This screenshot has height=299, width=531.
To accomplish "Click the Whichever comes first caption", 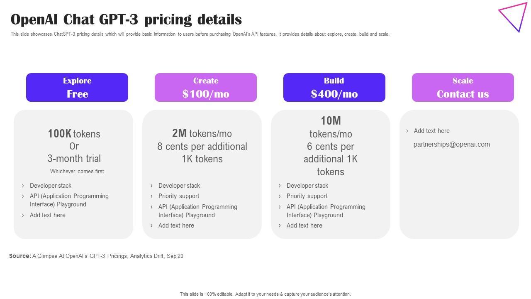I will click(77, 171).
